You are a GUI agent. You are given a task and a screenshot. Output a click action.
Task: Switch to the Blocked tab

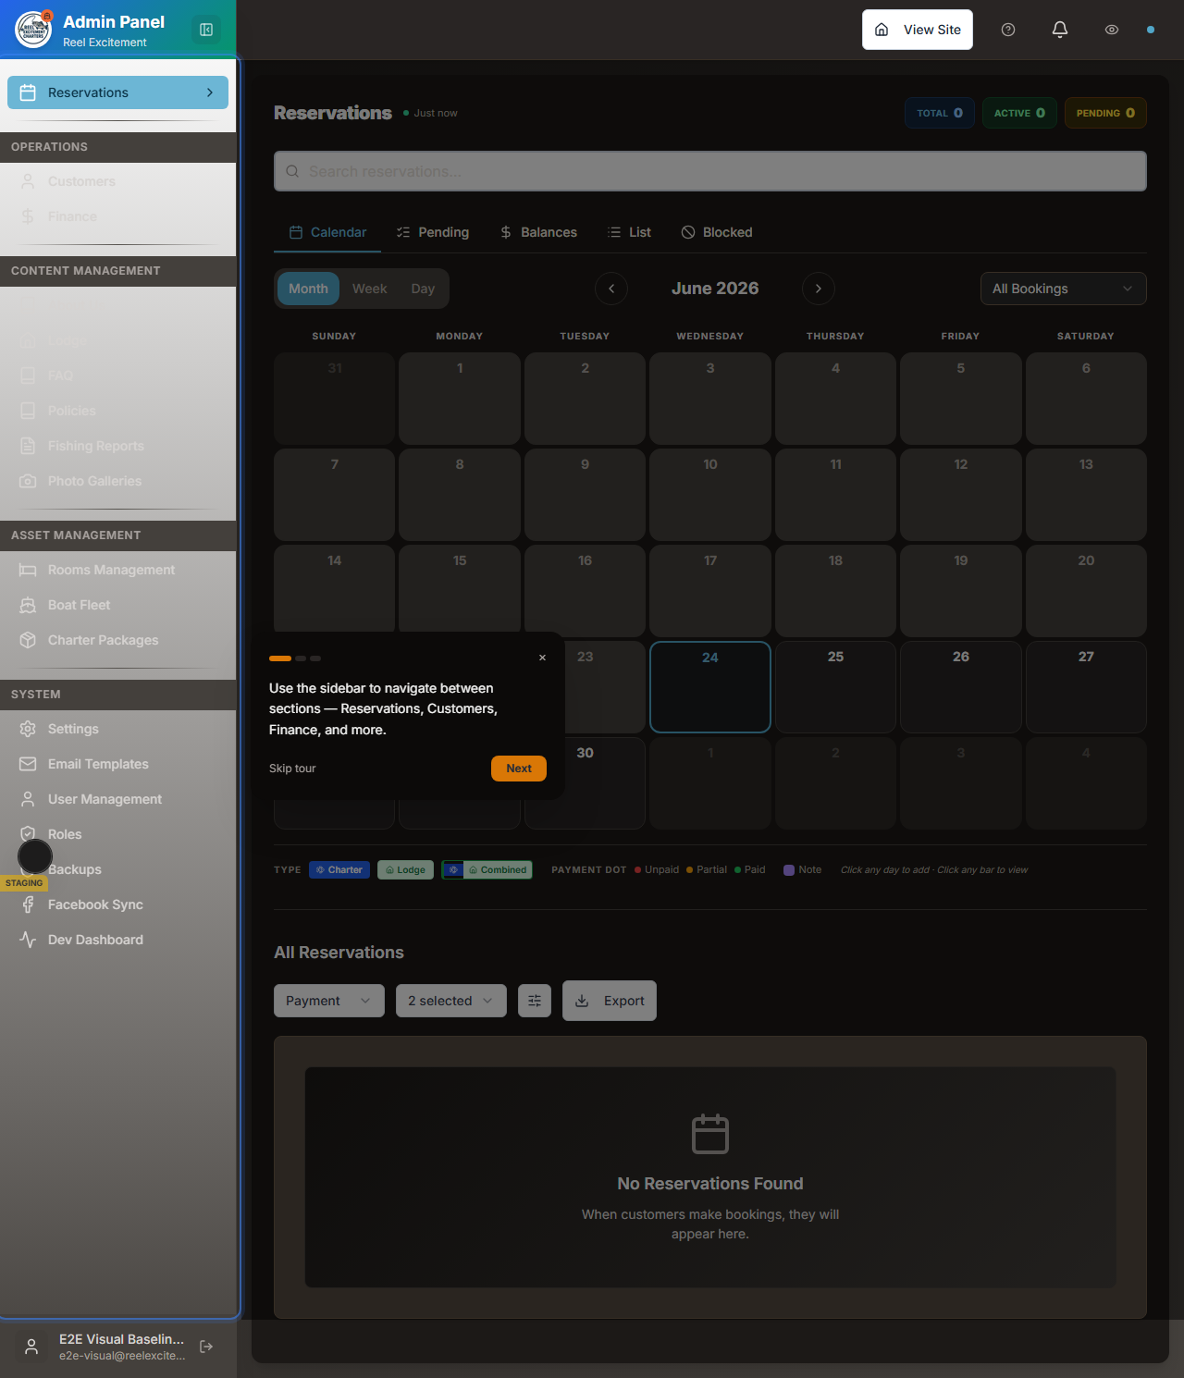[717, 232]
